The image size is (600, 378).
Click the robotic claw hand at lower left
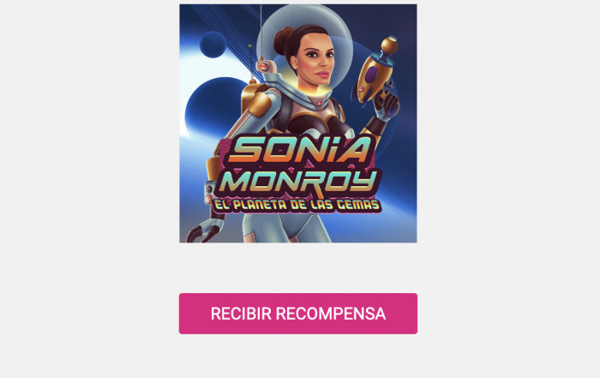coord(205,231)
